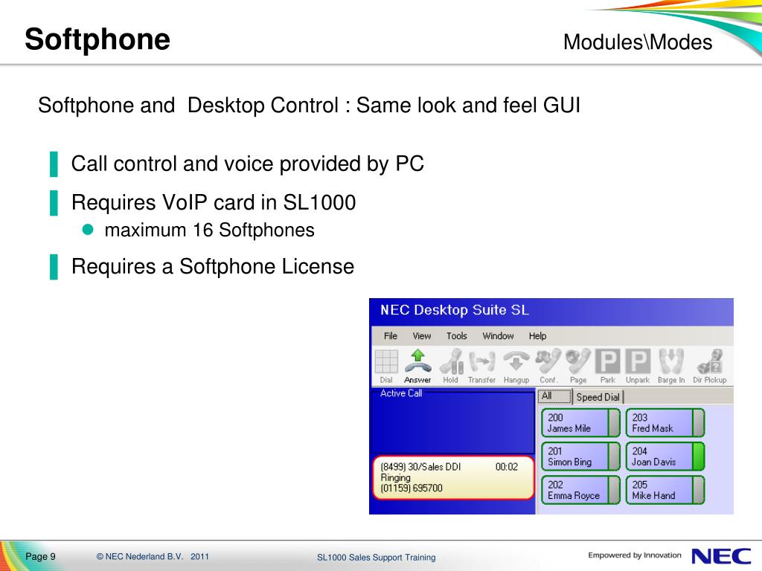Click 'Call control and voice provided by PC'
The width and height of the screenshot is (762, 571).
pyautogui.click(x=247, y=164)
